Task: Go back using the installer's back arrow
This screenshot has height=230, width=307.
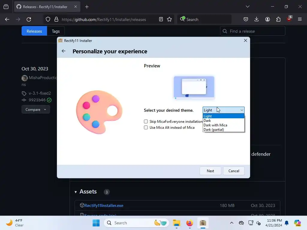Action: [64, 51]
